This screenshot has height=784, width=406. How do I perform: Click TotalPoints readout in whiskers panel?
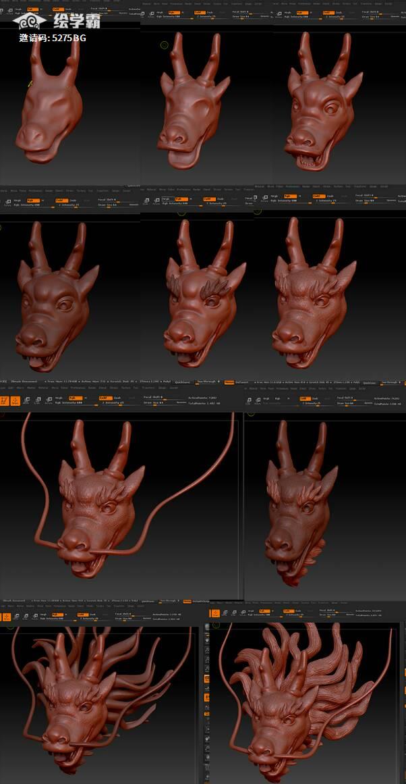pyautogui.click(x=204, y=404)
